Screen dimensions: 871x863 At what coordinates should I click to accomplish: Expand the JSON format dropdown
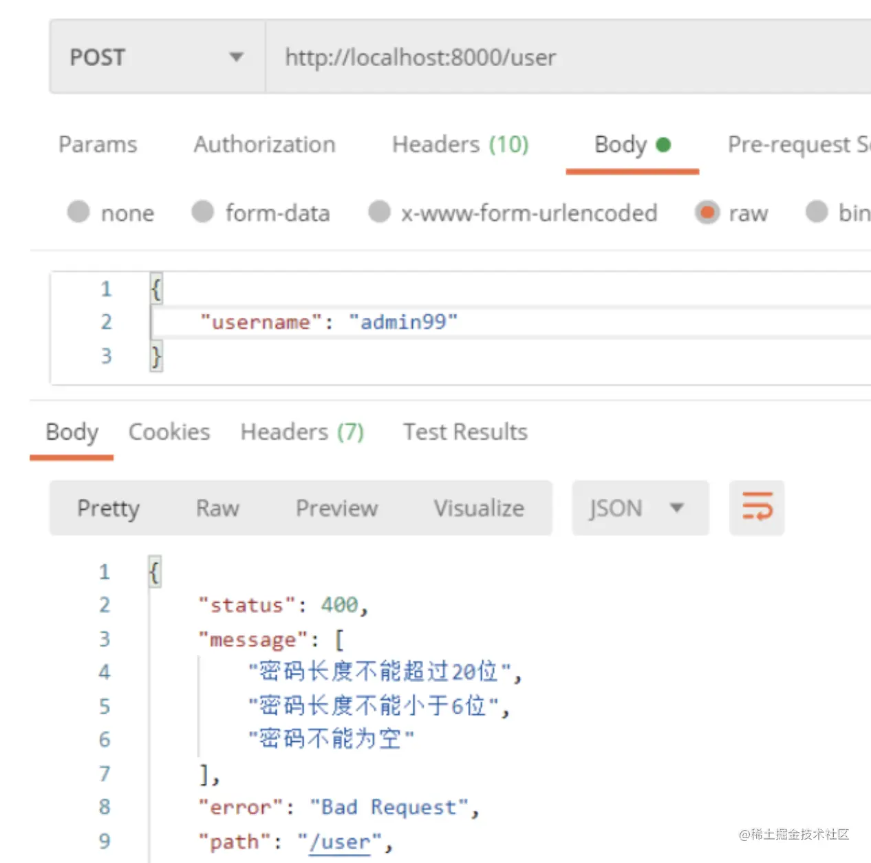click(x=640, y=508)
